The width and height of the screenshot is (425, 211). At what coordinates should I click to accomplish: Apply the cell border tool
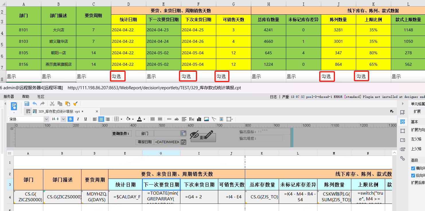tap(116, 119)
